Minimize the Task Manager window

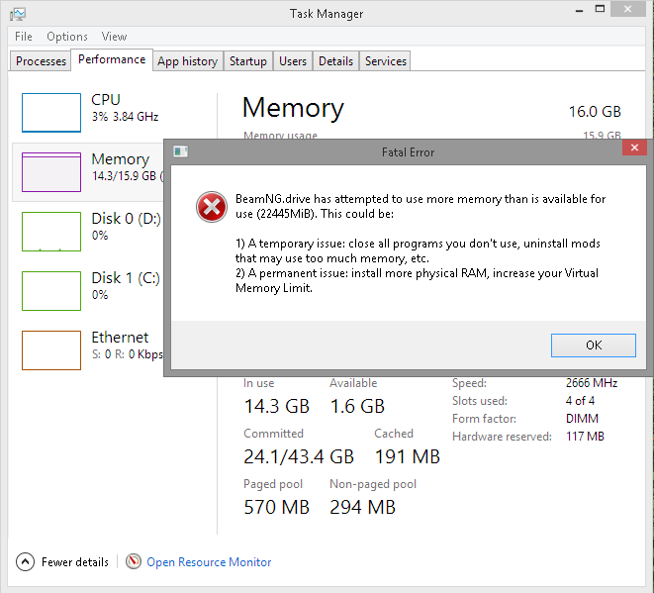[579, 10]
